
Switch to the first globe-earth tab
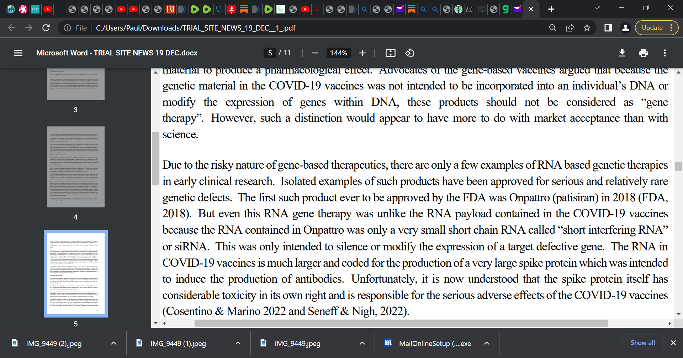point(11,9)
